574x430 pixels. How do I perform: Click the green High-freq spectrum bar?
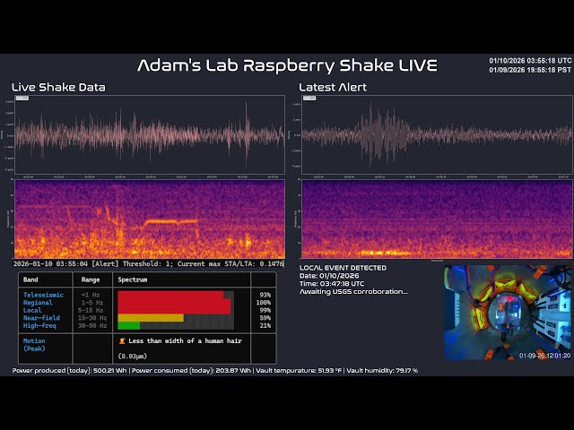(129, 325)
